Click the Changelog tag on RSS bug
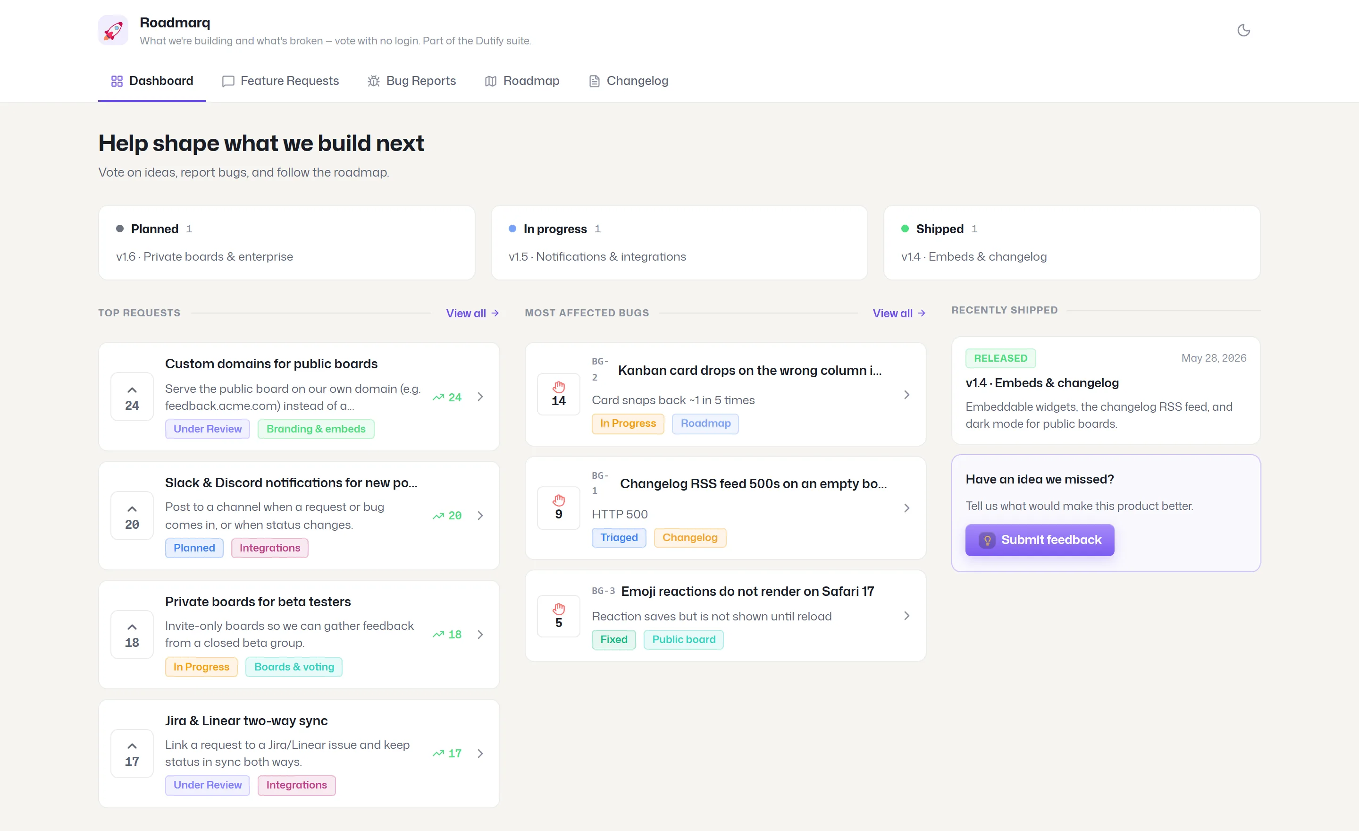 click(x=690, y=538)
